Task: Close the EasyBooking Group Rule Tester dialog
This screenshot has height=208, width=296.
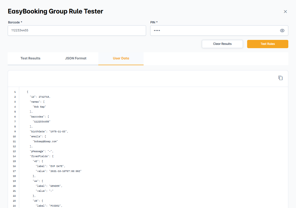Action: [285, 12]
